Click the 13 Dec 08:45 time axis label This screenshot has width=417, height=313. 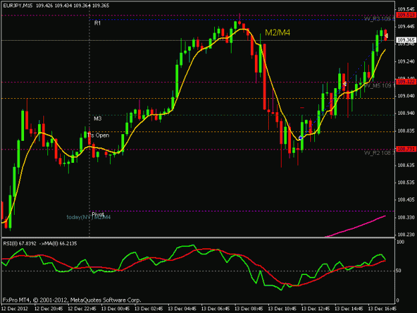249,308
